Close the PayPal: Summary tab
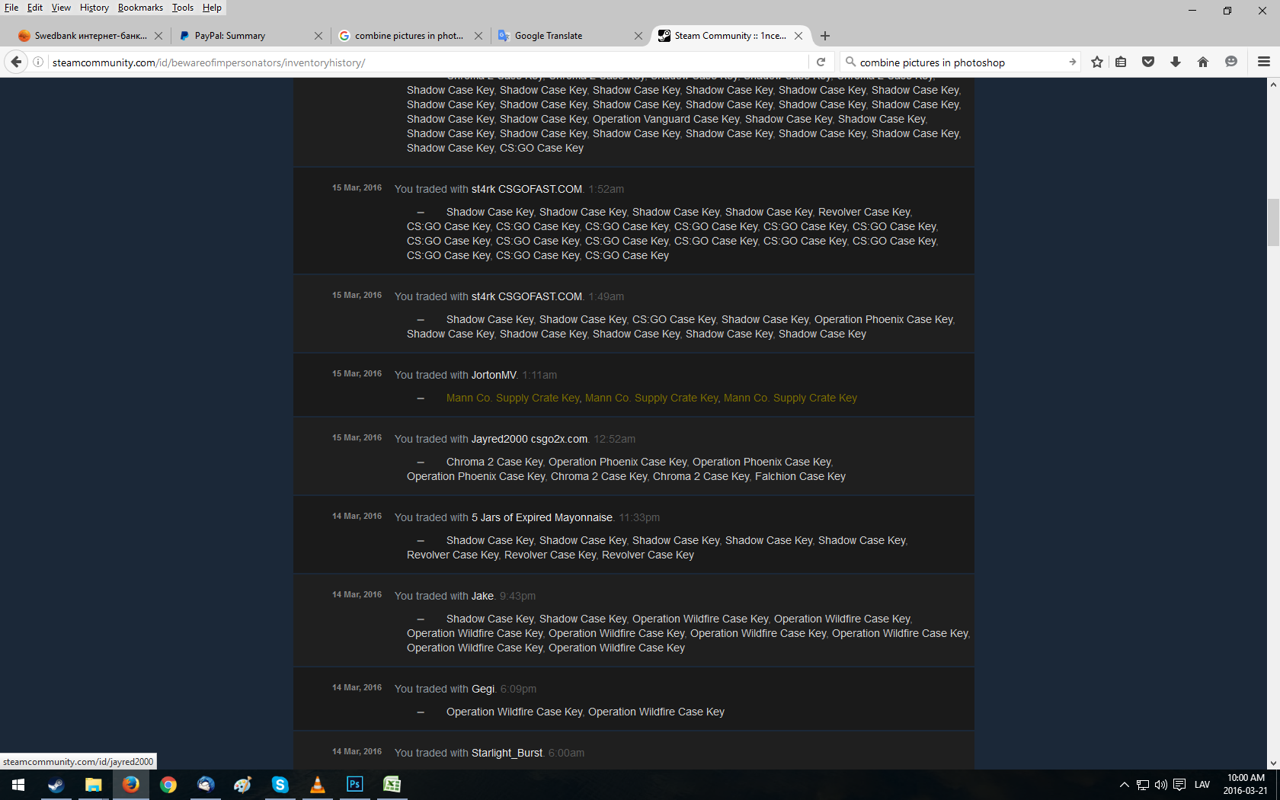Viewport: 1280px width, 800px height. (318, 36)
